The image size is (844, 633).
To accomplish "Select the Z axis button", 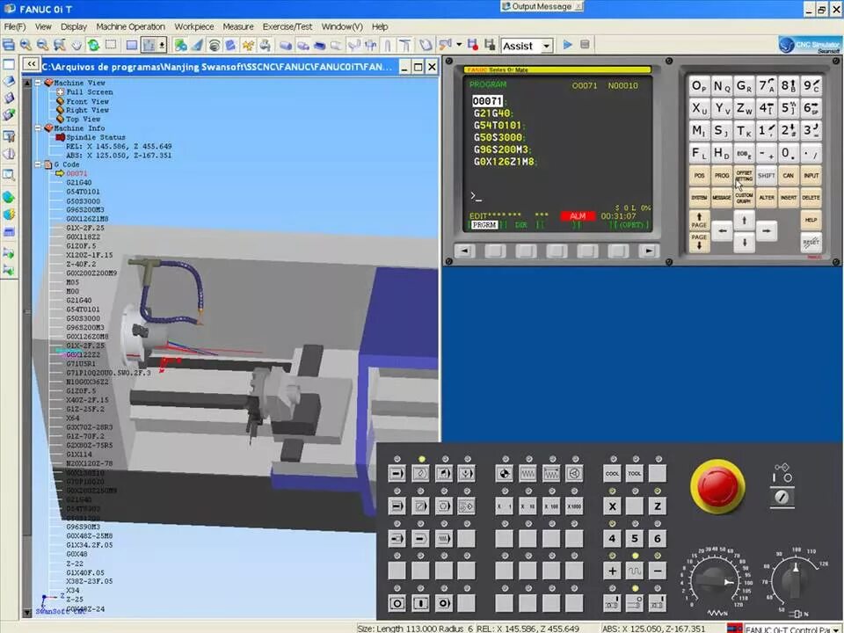I will (x=658, y=506).
